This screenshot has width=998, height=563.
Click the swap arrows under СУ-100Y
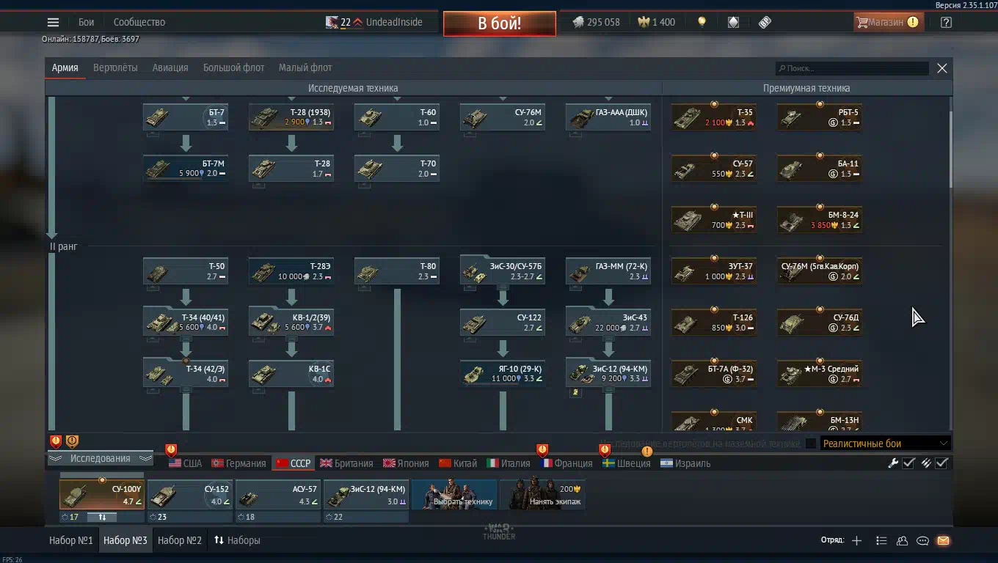[x=103, y=517]
